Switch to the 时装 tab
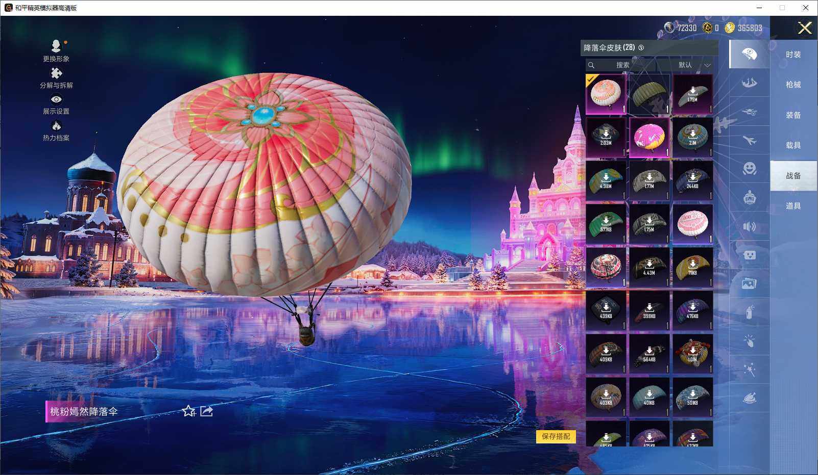This screenshot has height=475, width=818. [793, 55]
